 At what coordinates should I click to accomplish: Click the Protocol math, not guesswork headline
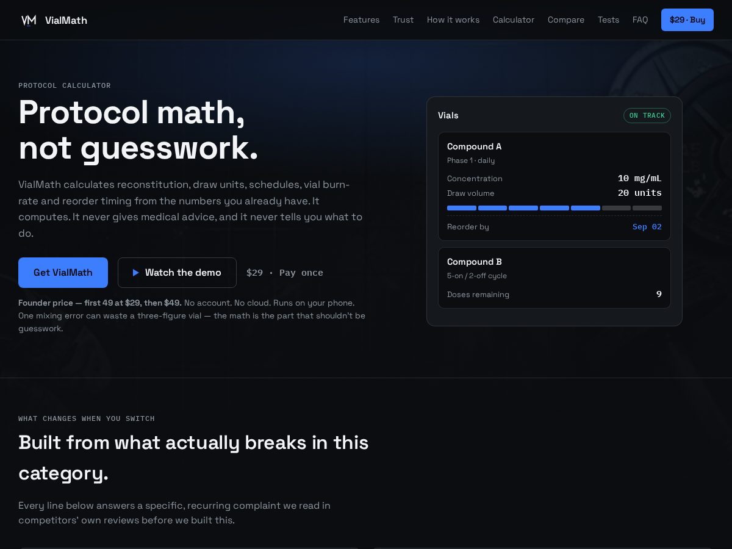pos(138,130)
